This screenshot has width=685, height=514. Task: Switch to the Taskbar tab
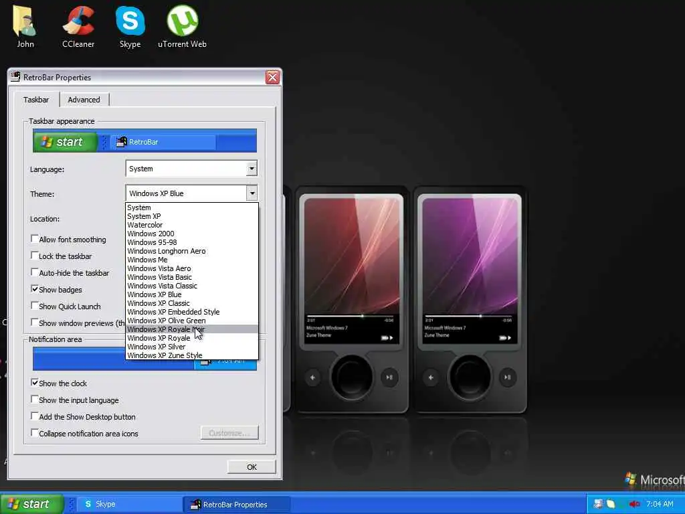pyautogui.click(x=36, y=100)
